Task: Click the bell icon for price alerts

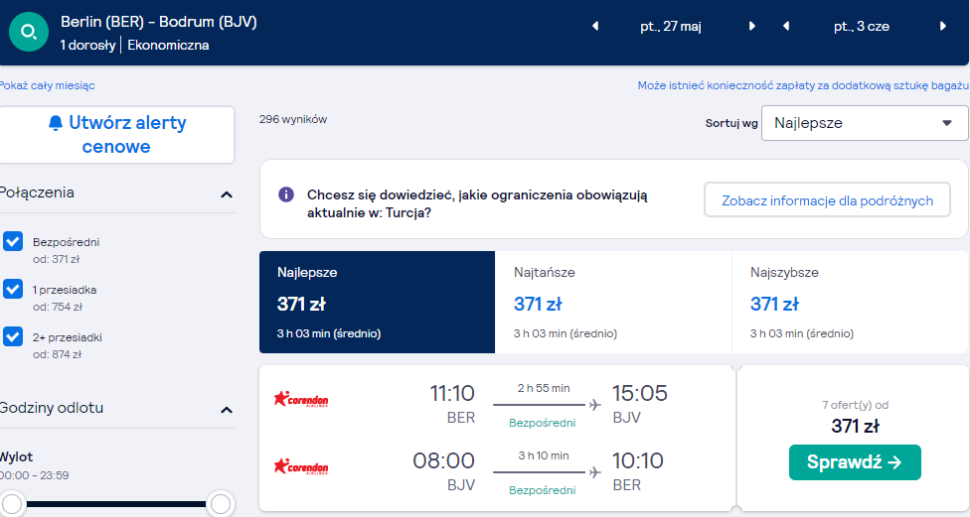Action: (56, 123)
